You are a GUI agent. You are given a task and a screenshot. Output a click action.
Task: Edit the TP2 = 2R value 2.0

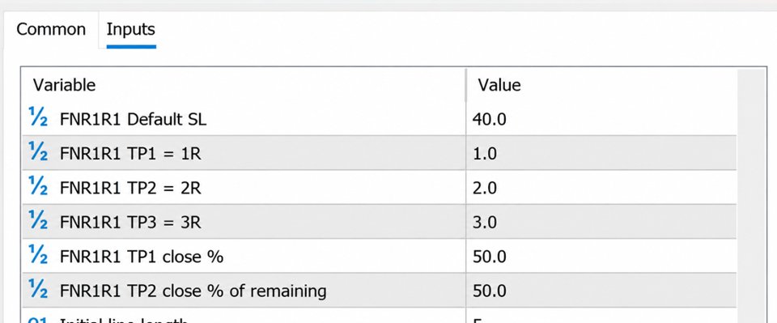[x=601, y=187]
